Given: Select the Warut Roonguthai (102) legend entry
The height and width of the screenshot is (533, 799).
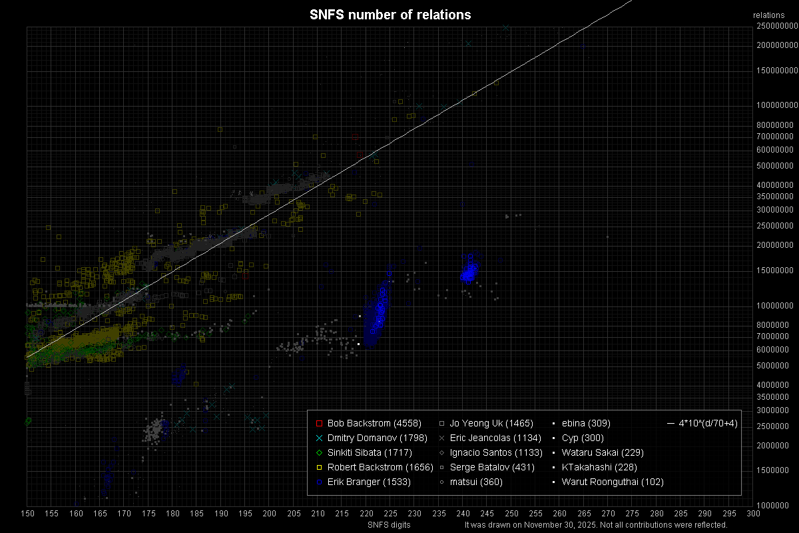Looking at the screenshot, I should click(x=613, y=482).
